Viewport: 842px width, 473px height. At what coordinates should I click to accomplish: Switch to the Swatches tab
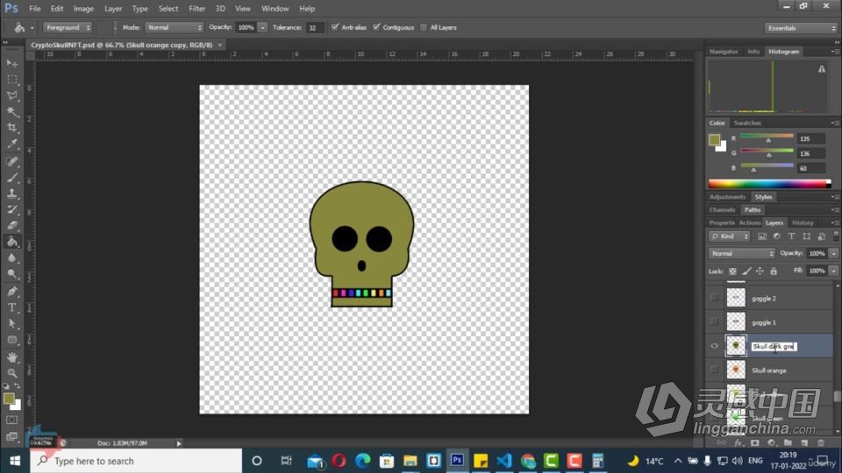point(747,123)
